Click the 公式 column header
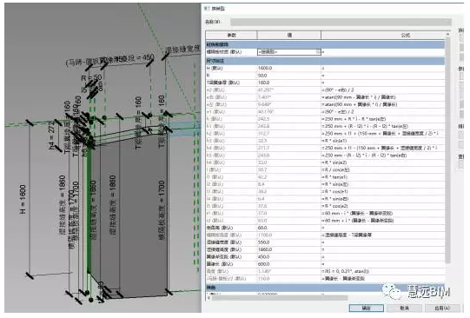Viewport: 470px width, 318px height. point(383,35)
